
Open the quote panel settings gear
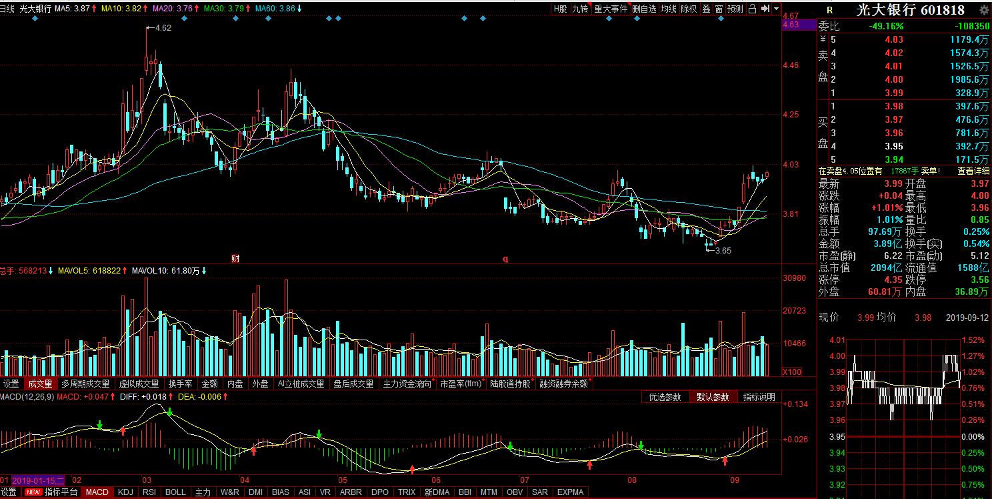(984, 10)
